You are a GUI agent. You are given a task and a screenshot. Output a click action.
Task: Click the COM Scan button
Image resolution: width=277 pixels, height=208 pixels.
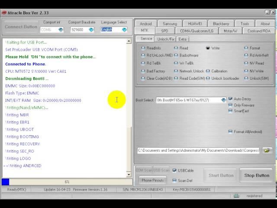click(x=144, y=170)
